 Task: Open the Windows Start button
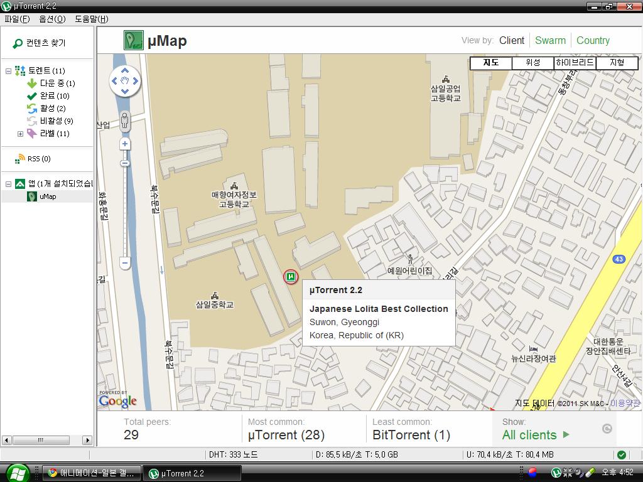pyautogui.click(x=17, y=474)
